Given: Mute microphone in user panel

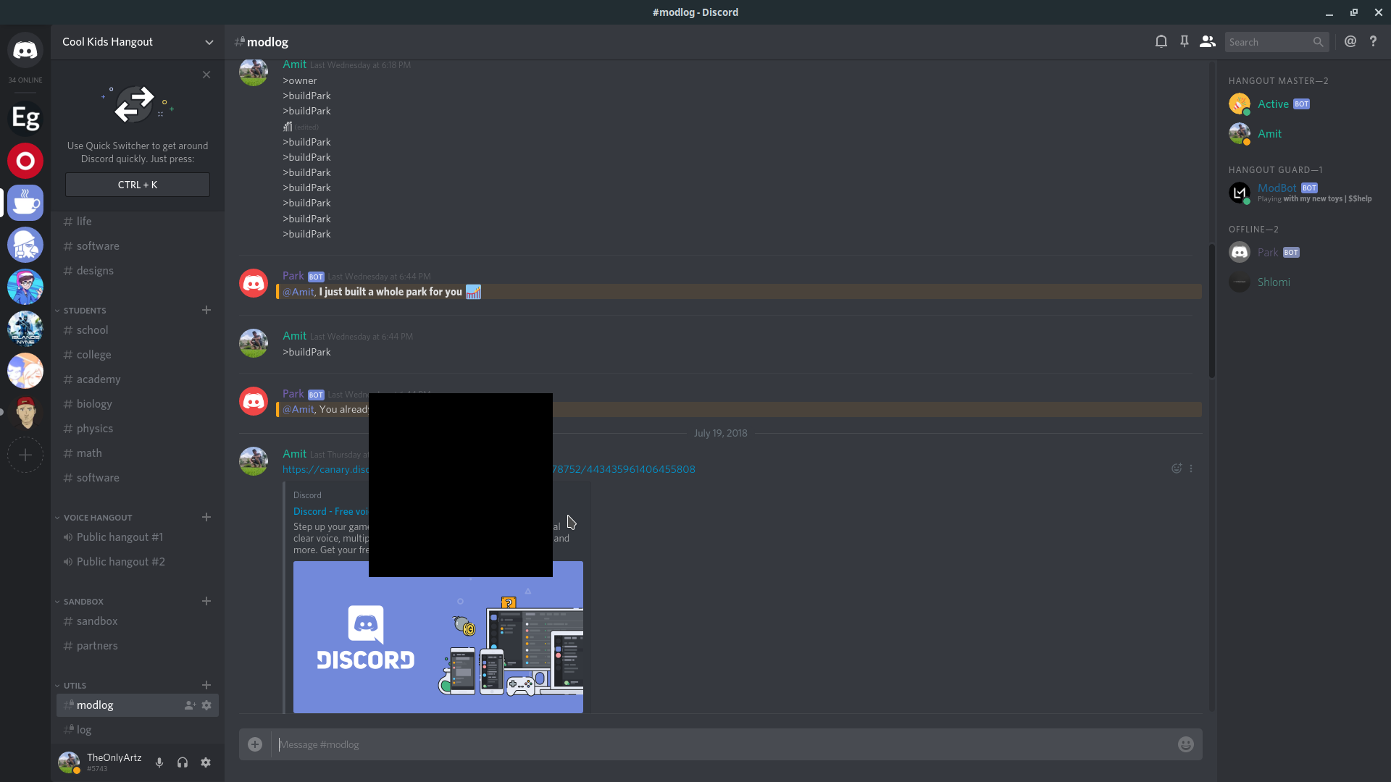Looking at the screenshot, I should point(159,762).
